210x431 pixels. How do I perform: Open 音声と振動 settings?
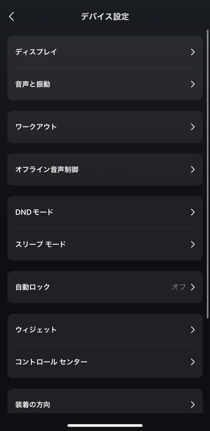point(33,84)
